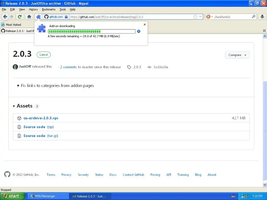Click the commit icon beside 3c66c0e
Screen dimensions: 267x200
click(x=149, y=67)
